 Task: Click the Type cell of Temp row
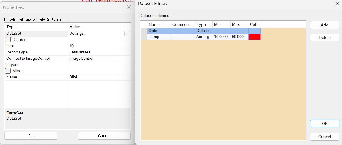tap(203, 37)
